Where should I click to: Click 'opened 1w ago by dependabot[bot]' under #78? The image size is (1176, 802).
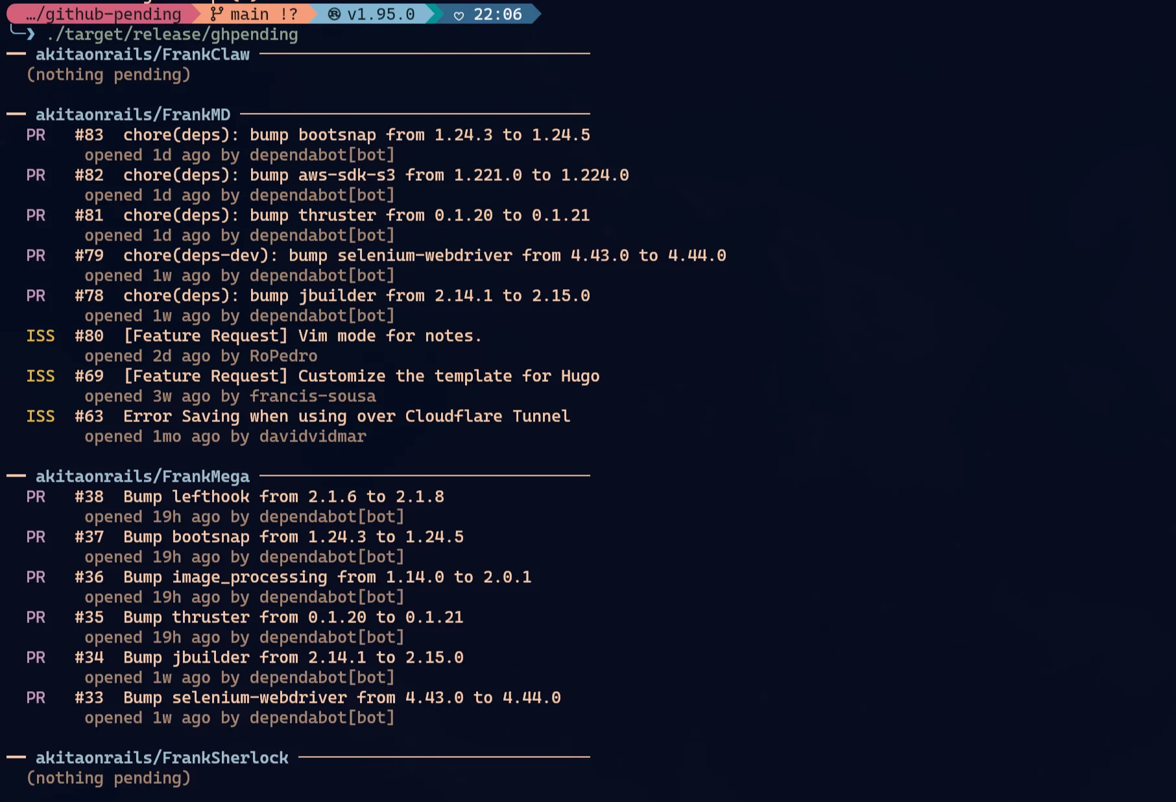tap(239, 316)
